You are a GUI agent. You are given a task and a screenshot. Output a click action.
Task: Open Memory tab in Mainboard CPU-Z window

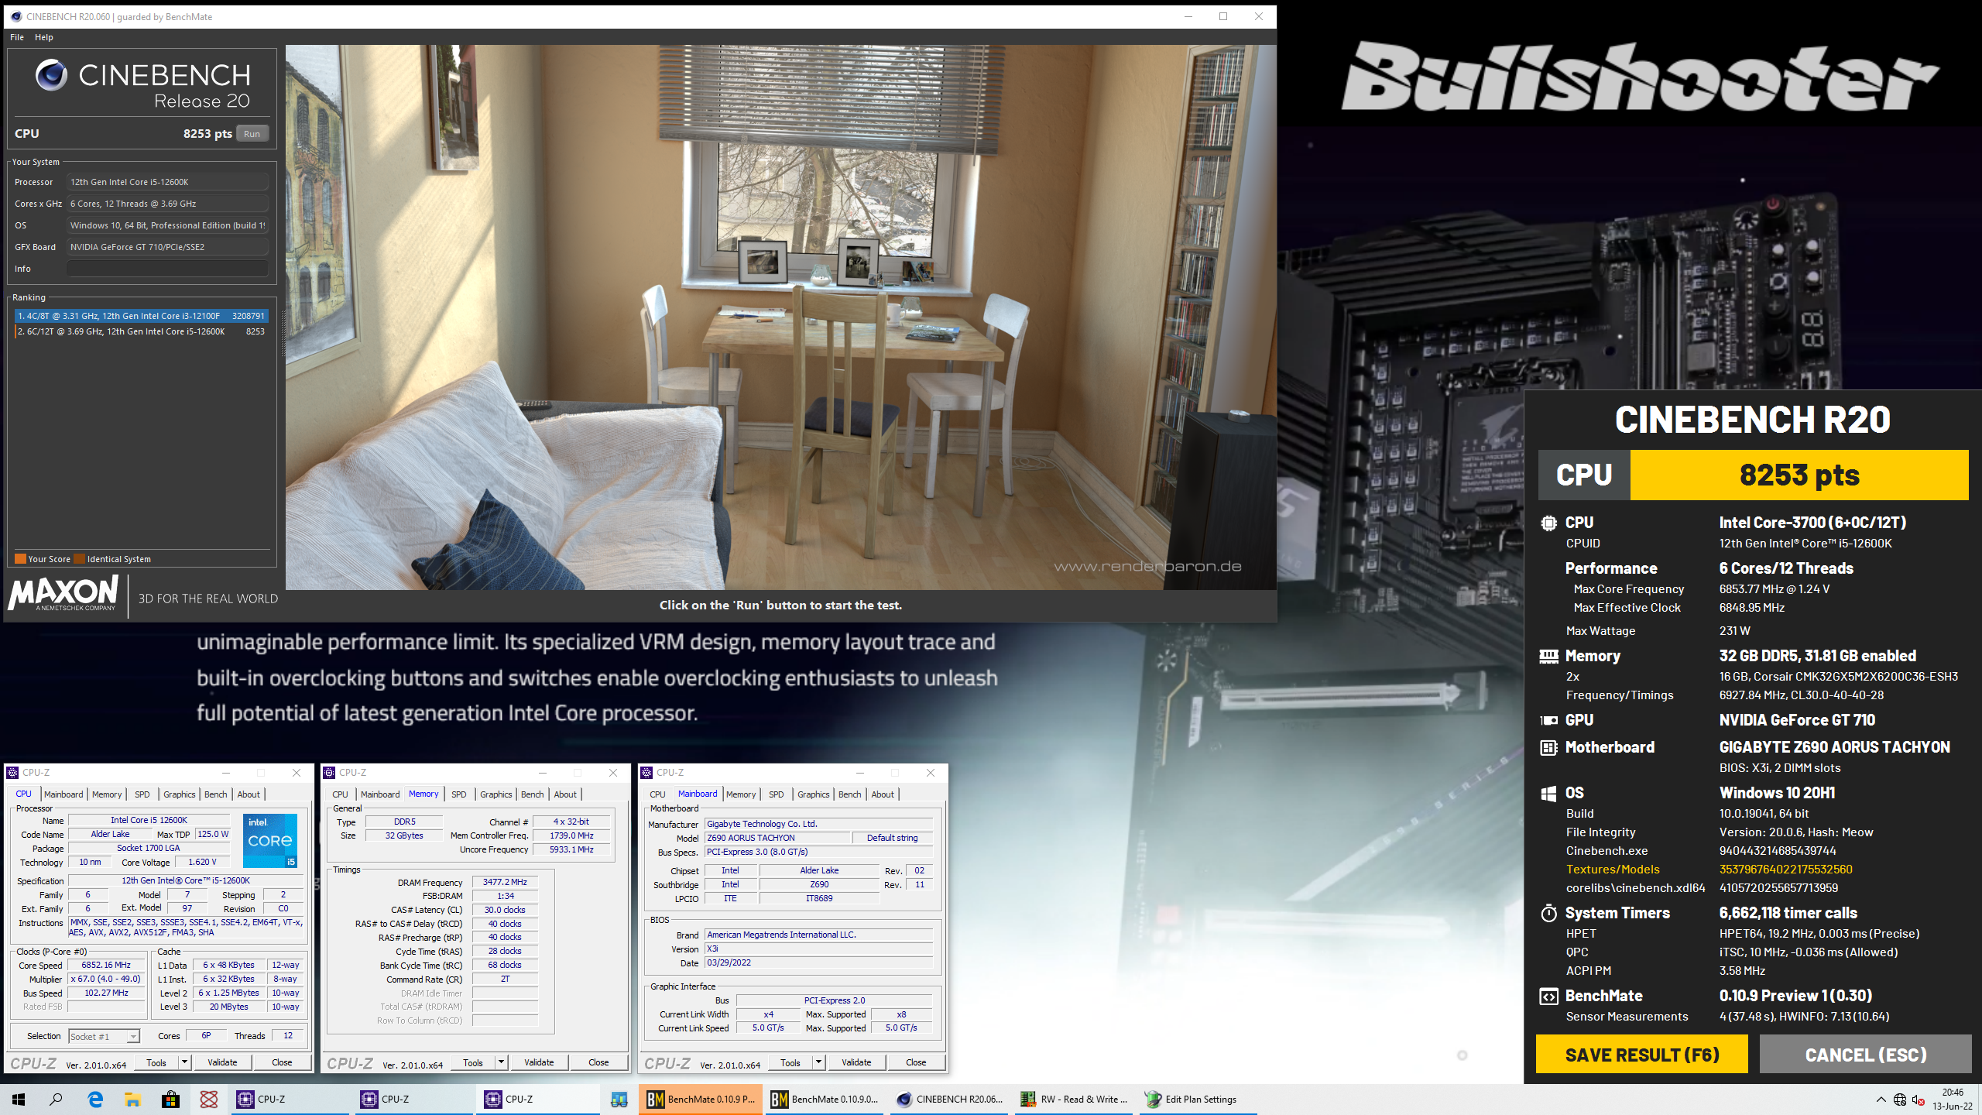(x=741, y=794)
